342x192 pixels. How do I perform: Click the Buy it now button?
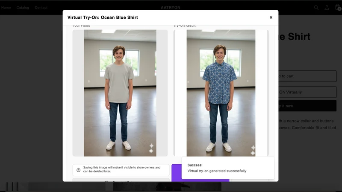click(307, 106)
